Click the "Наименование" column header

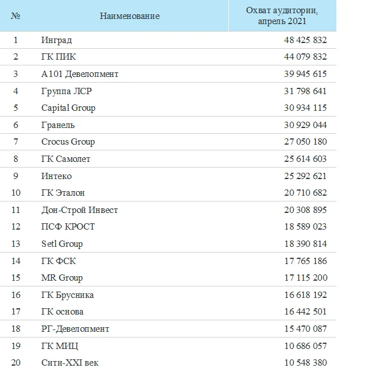click(x=129, y=16)
